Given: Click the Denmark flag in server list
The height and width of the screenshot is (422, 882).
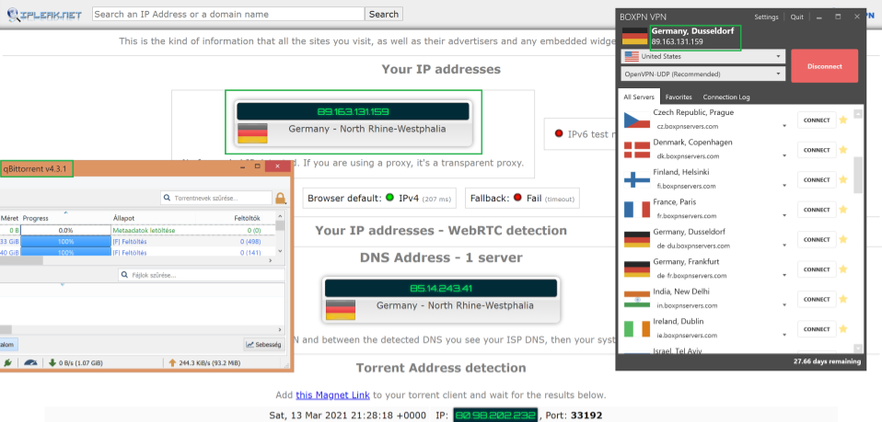Looking at the screenshot, I should (x=637, y=150).
